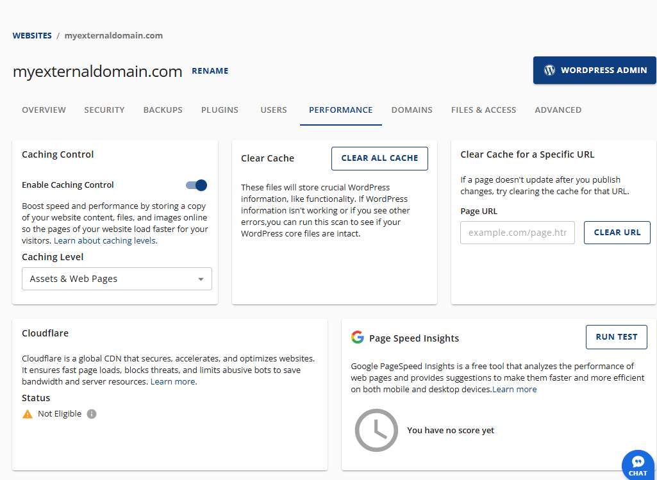Image resolution: width=657 pixels, height=480 pixels.
Task: Open the Files & Access tab
Action: [483, 110]
